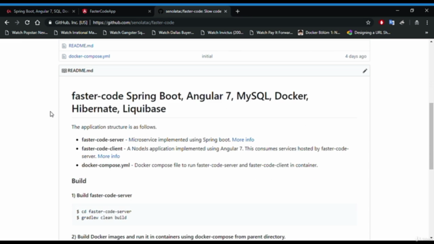The height and width of the screenshot is (244, 434).
Task: Open the Watch Dallas Buyer... bookmark
Action: click(173, 33)
